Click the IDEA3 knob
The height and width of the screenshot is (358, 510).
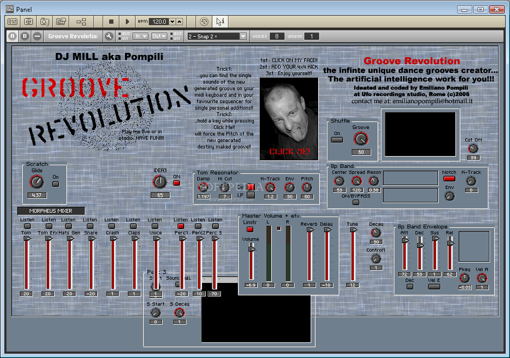[160, 182]
